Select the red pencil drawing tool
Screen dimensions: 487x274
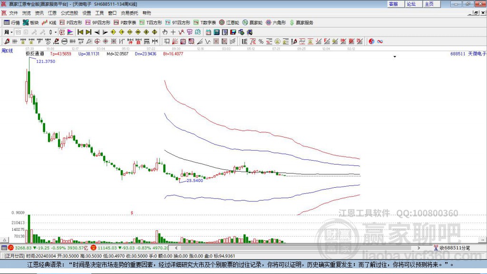[x=7, y=41]
